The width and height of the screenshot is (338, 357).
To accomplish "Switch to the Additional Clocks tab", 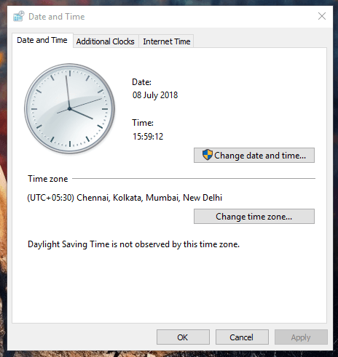I will coord(106,41).
